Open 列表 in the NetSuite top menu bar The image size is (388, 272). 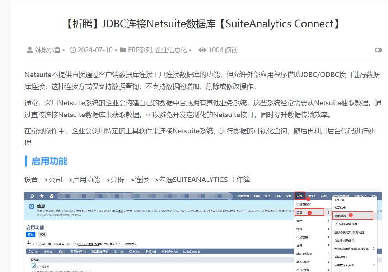(257, 196)
